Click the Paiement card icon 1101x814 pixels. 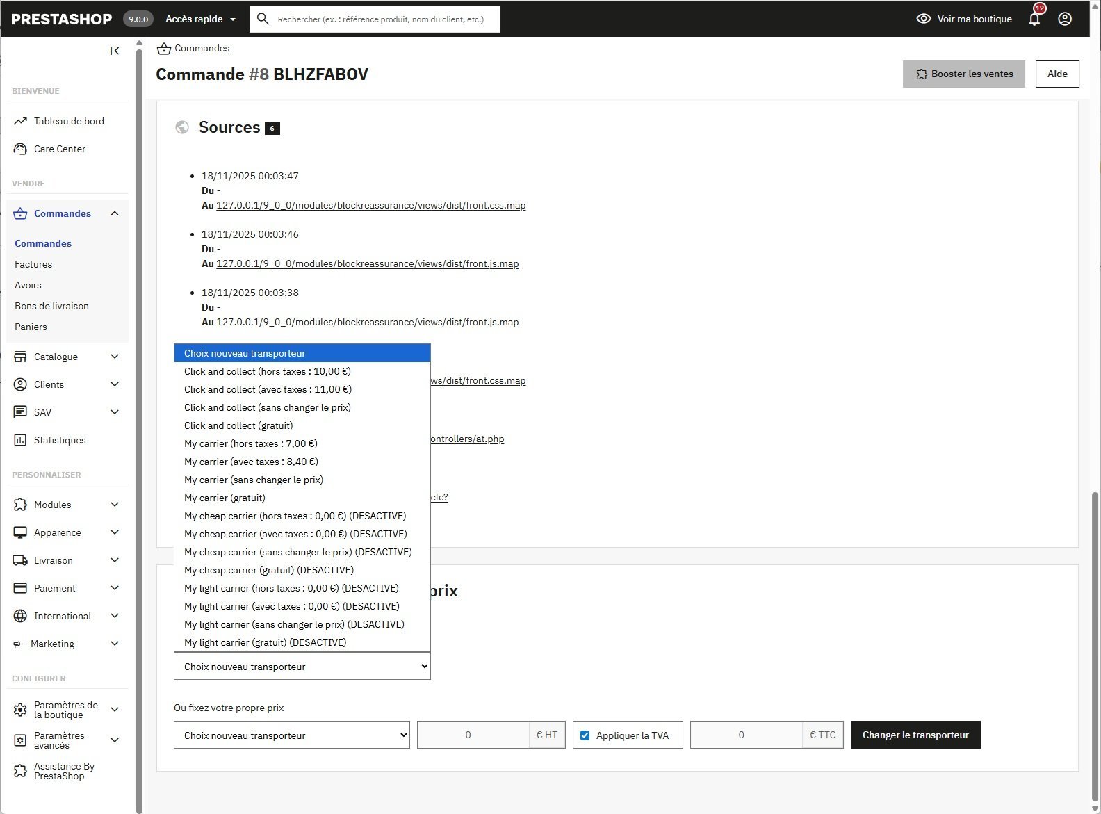tap(20, 588)
